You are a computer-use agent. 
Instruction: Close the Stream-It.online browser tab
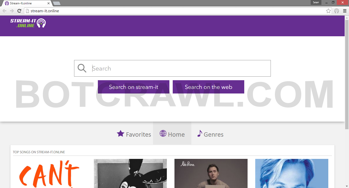pos(49,3)
